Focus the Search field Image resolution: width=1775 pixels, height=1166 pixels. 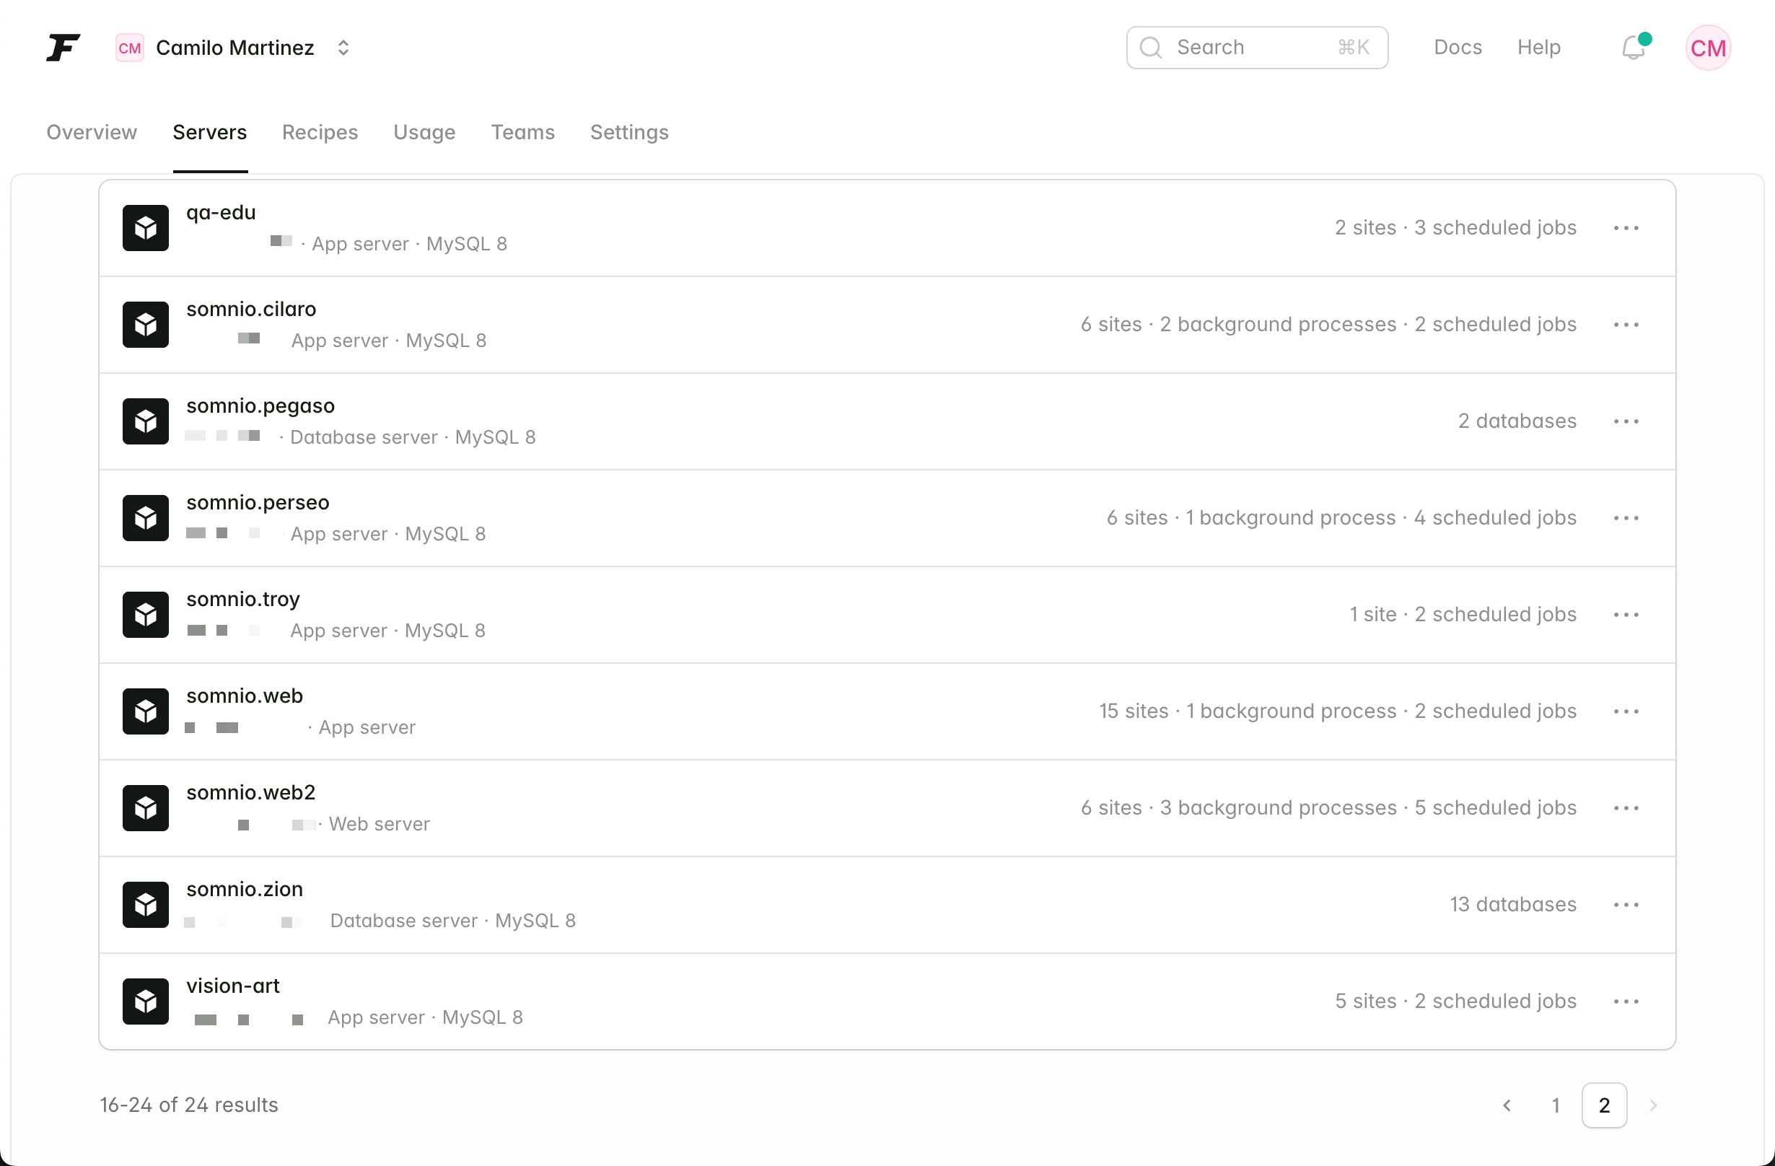point(1256,48)
